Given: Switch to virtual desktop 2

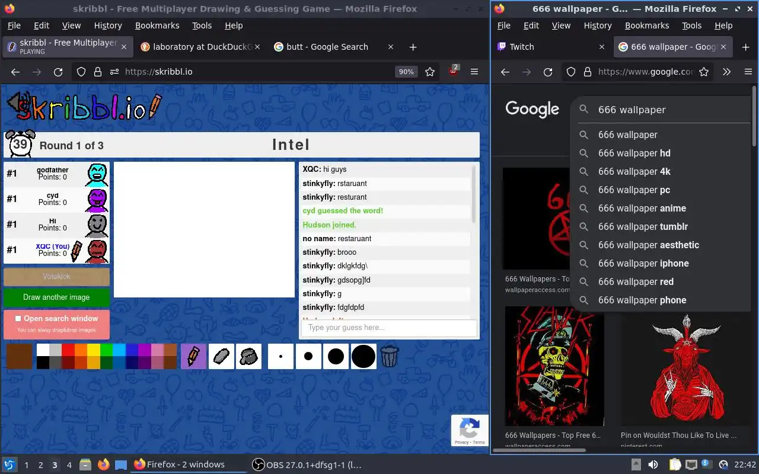Looking at the screenshot, I should point(40,465).
